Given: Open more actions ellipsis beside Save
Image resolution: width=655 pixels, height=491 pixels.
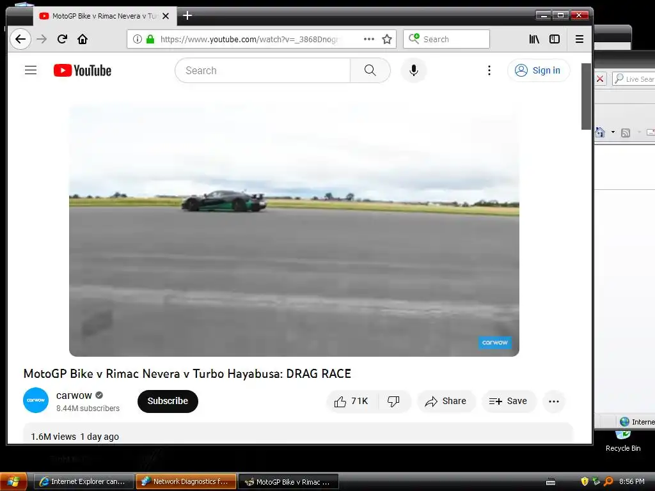Looking at the screenshot, I should (x=554, y=401).
